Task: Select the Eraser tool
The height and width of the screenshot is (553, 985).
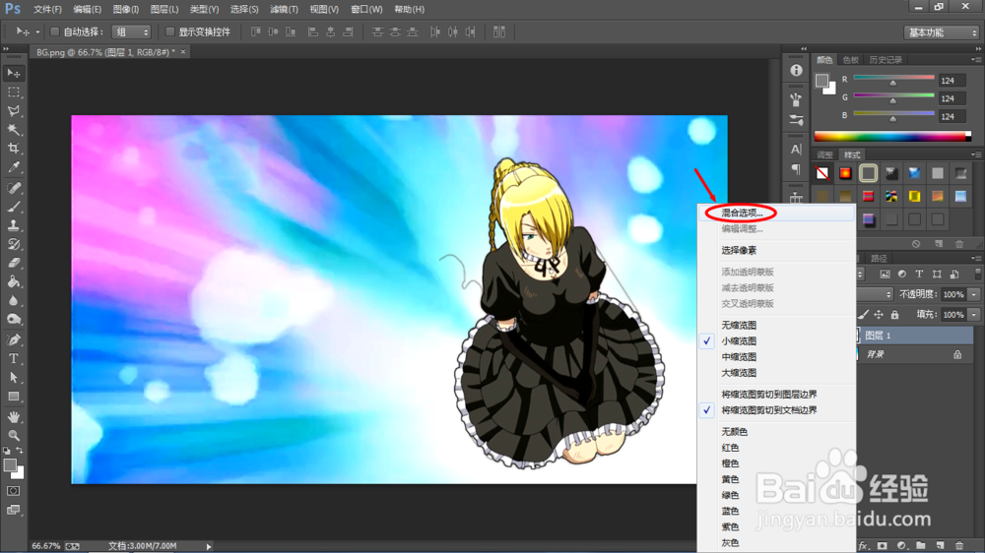Action: 13,263
